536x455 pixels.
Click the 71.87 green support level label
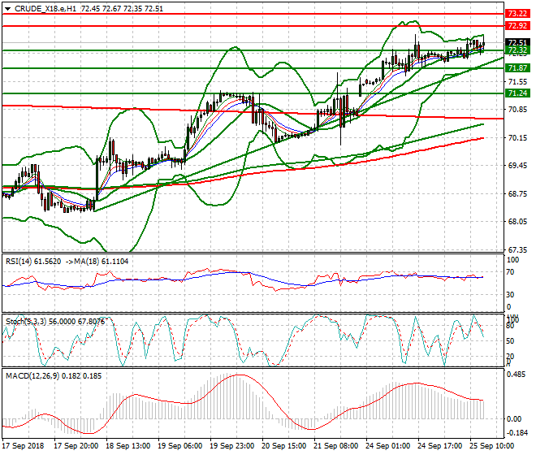click(517, 67)
